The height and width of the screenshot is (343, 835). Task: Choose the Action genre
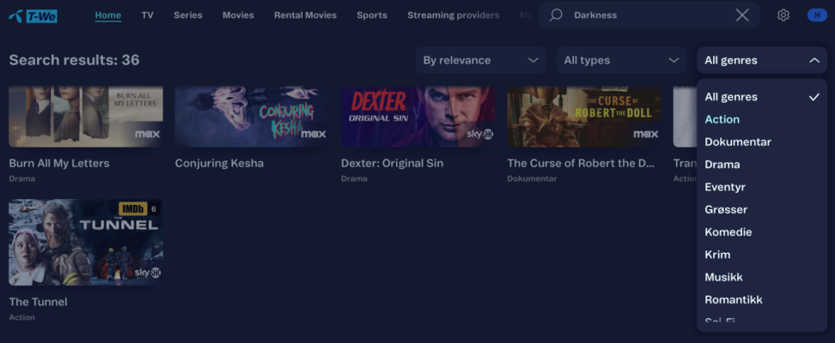[722, 119]
